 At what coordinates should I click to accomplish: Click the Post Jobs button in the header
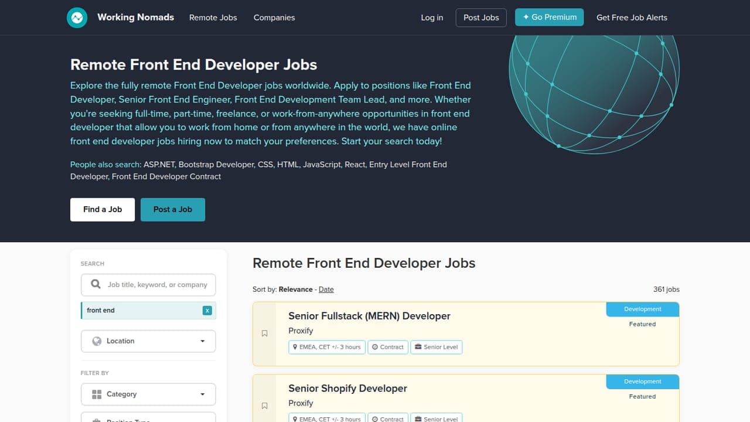481,18
